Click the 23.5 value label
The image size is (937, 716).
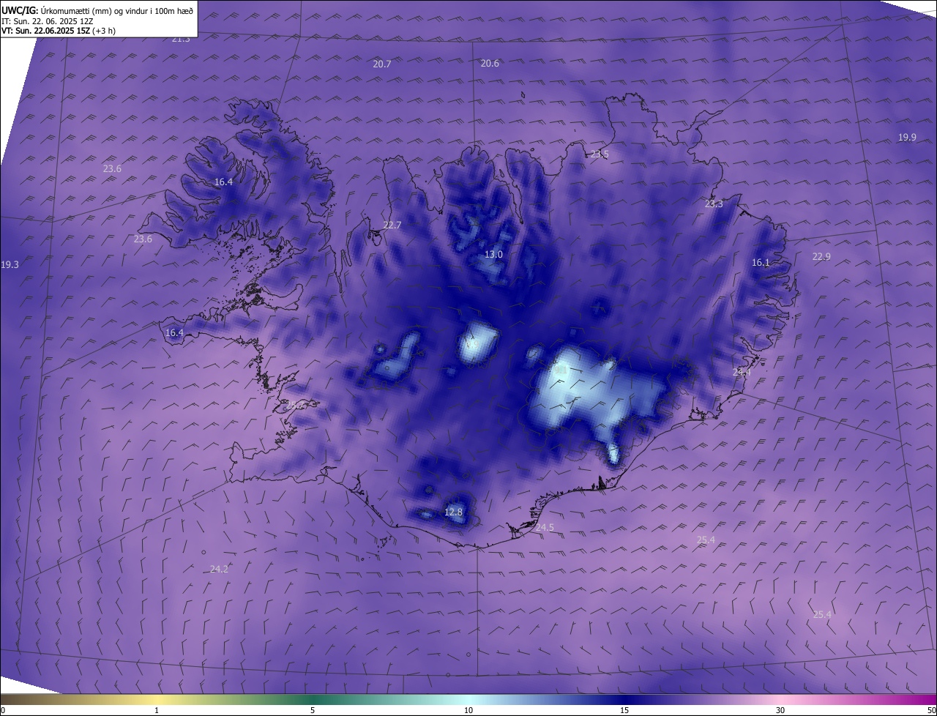pos(600,154)
